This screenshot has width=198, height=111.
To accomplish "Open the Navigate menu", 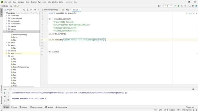I will [x=21, y=2].
